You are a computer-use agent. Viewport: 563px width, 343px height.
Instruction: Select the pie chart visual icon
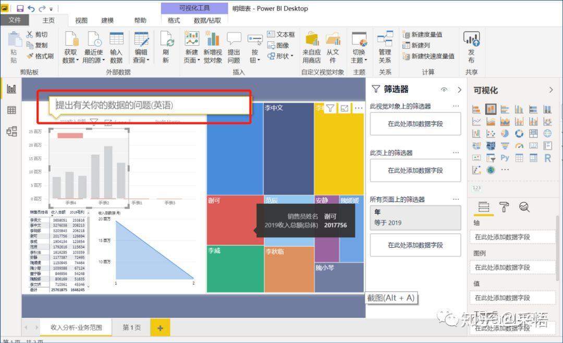coord(505,134)
